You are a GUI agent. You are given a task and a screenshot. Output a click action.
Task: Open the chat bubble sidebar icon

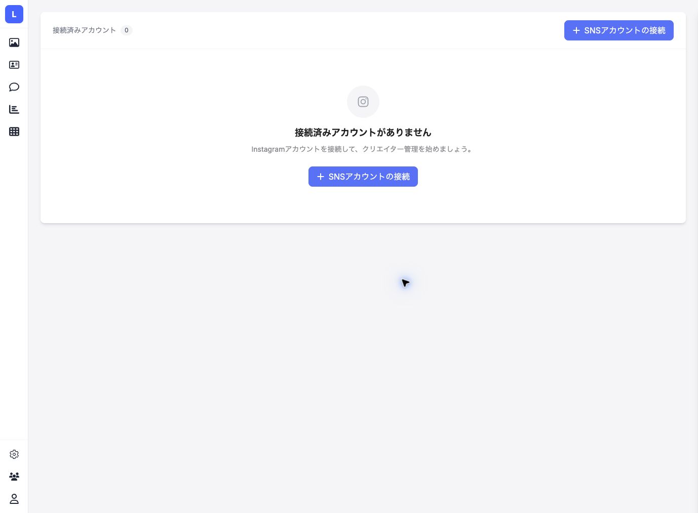tap(14, 87)
